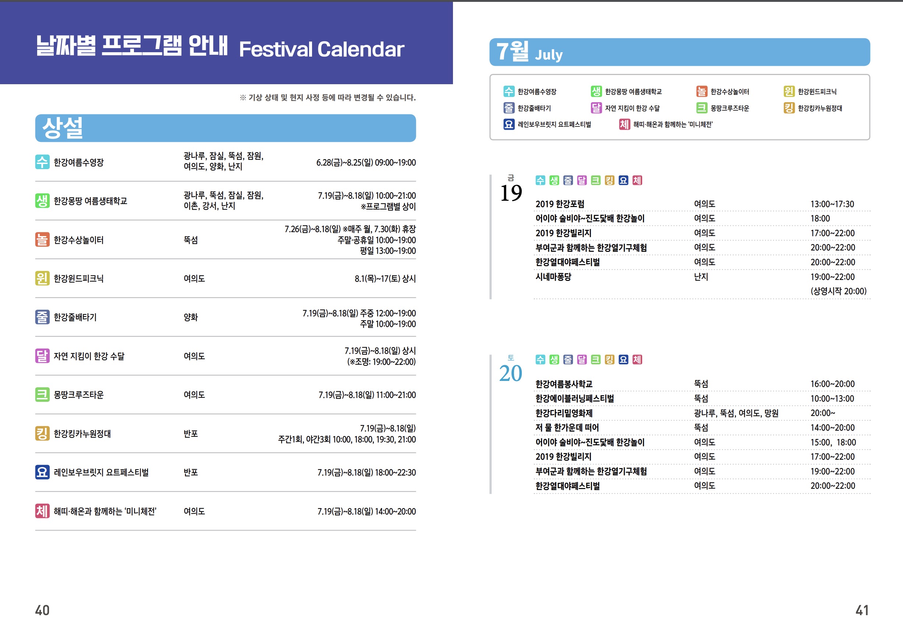Click the date number 19
Screen dimensions: 903x642
click(511, 193)
